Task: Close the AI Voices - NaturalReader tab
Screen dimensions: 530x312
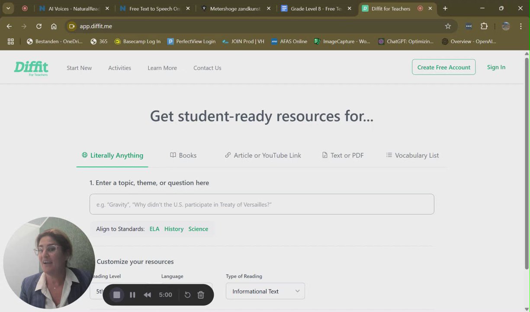Action: pos(107,8)
